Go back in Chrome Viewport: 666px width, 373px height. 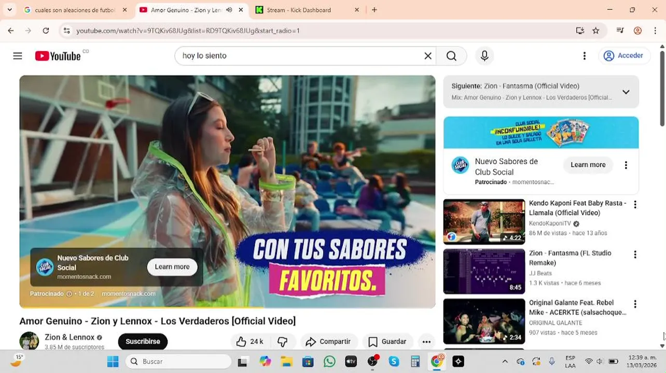pyautogui.click(x=11, y=31)
